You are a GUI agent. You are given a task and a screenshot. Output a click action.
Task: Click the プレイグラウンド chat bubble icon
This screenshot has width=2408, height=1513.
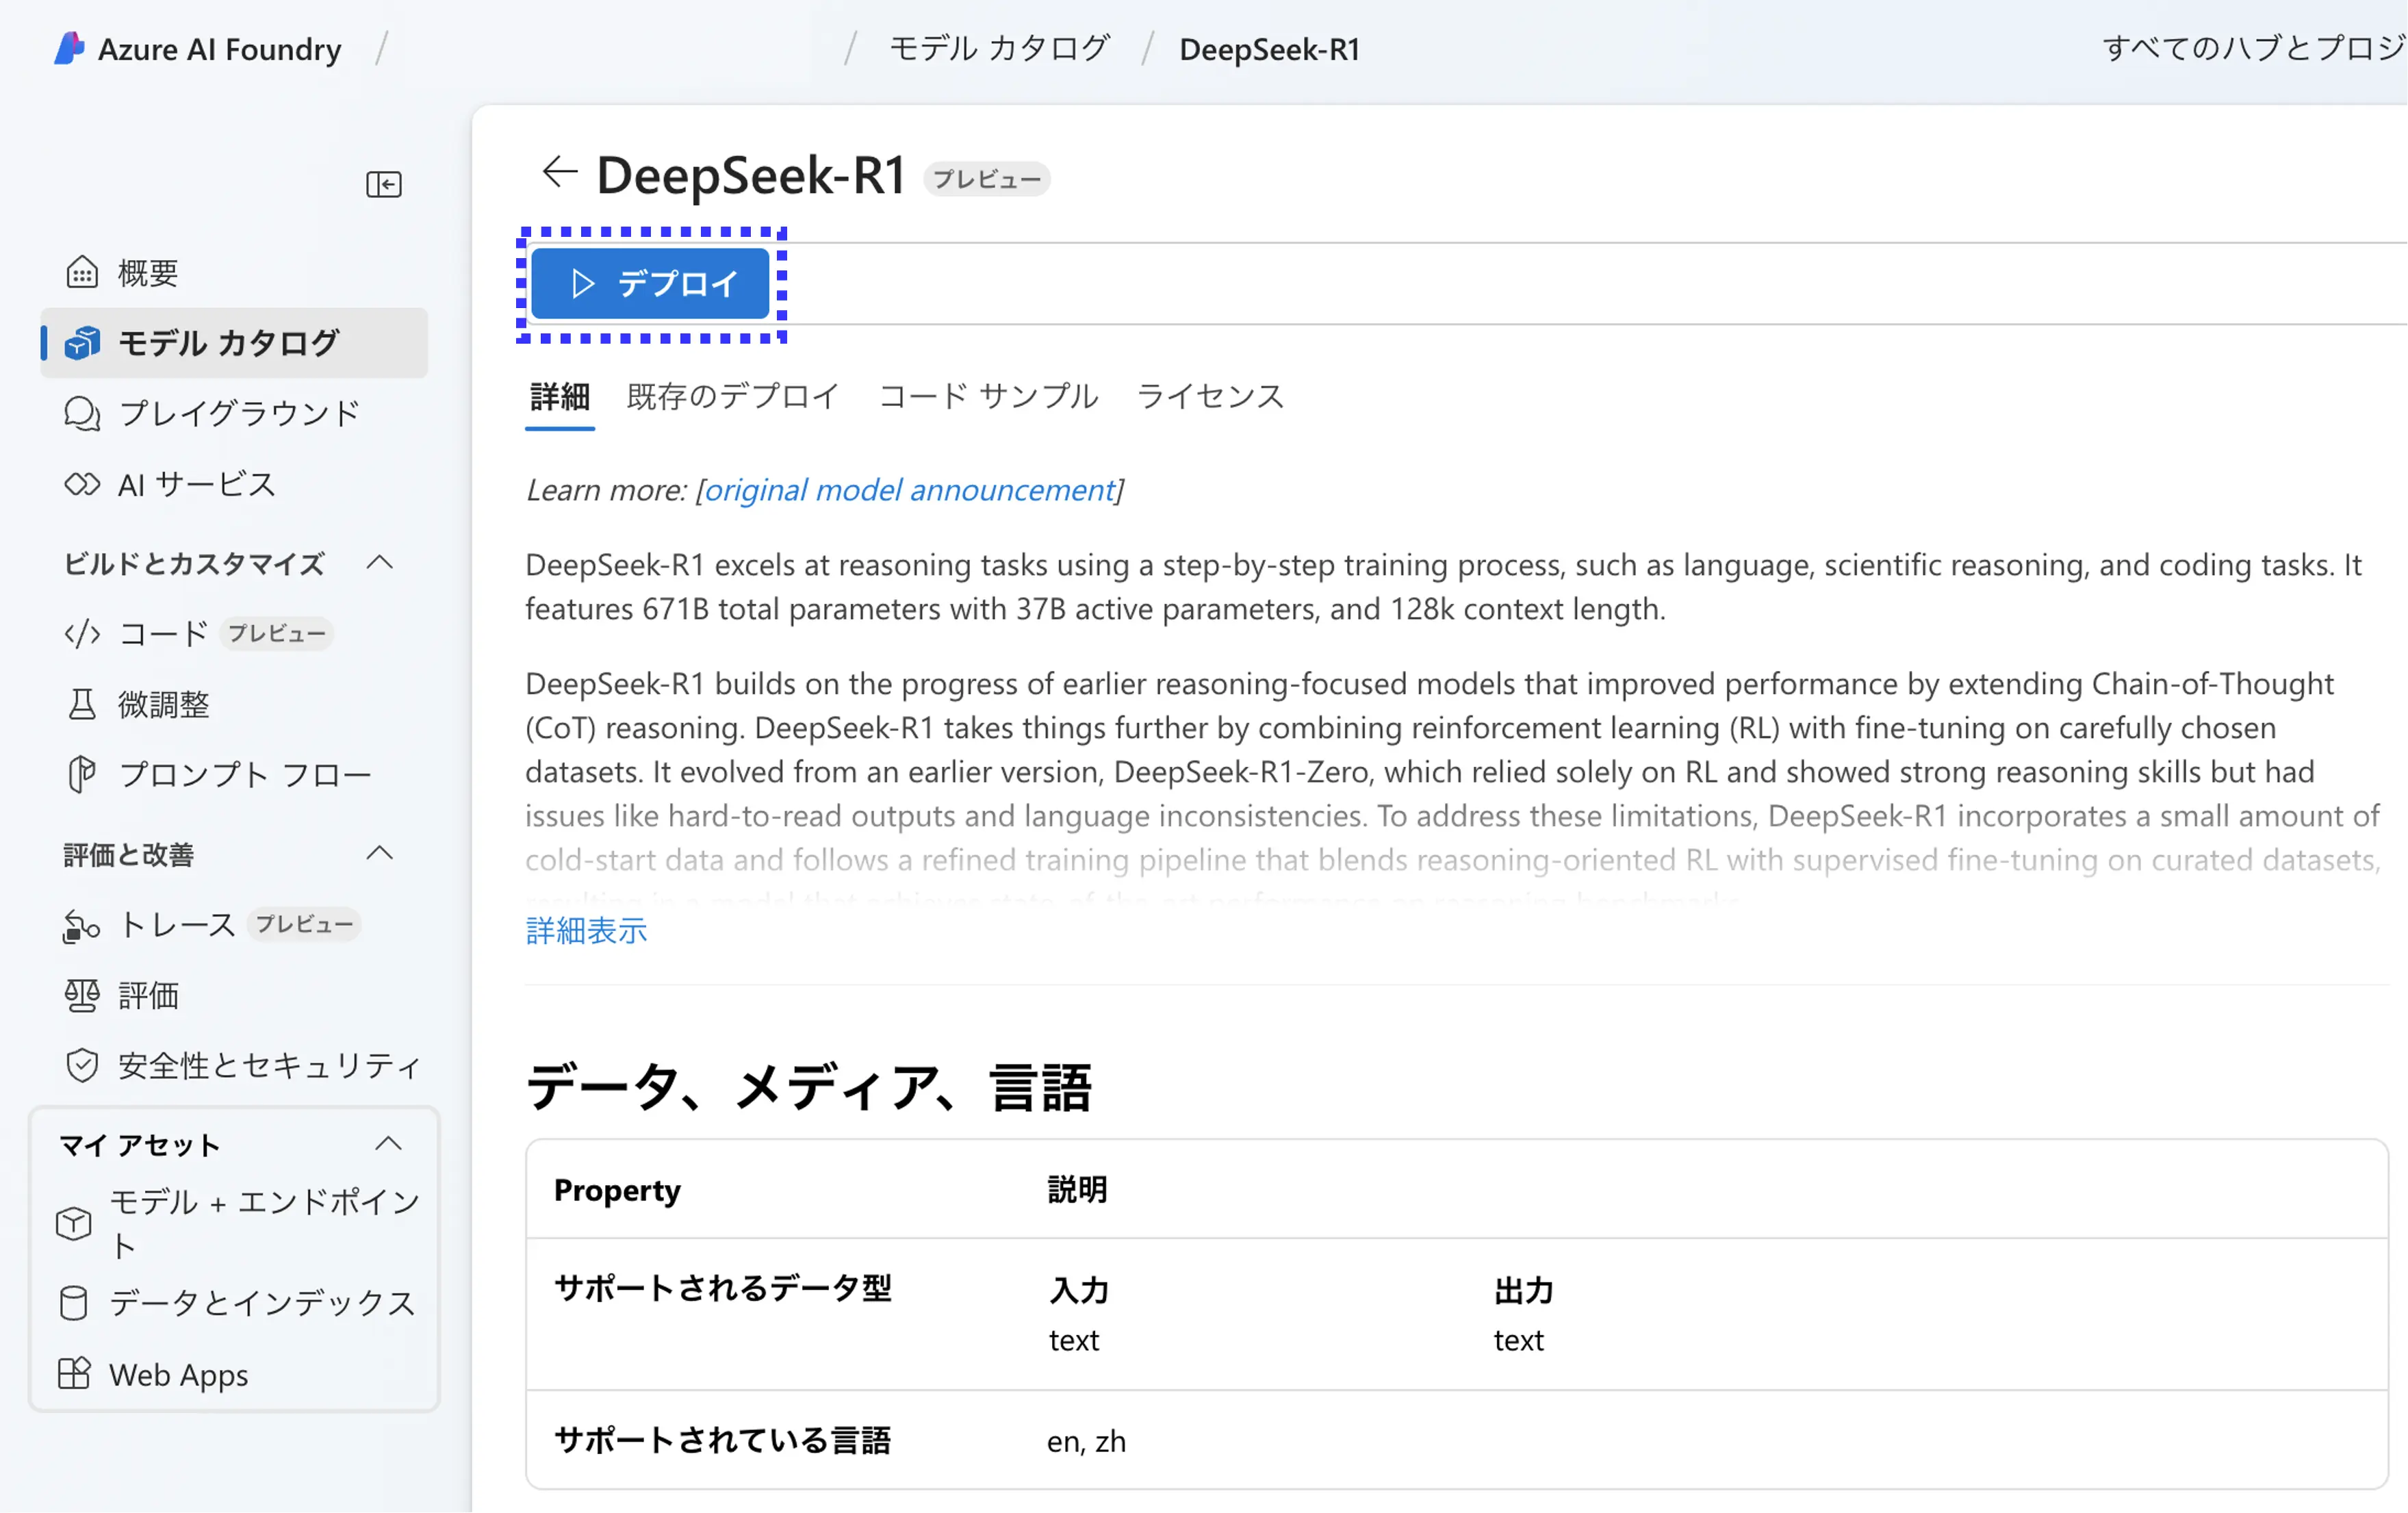coord(82,413)
